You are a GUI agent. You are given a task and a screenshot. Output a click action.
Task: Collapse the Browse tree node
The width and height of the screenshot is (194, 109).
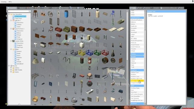point(9,66)
